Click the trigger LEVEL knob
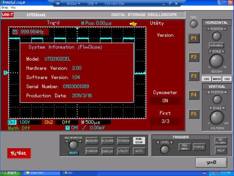Viewport: 234px width, 176px height. pyautogui.click(x=165, y=150)
